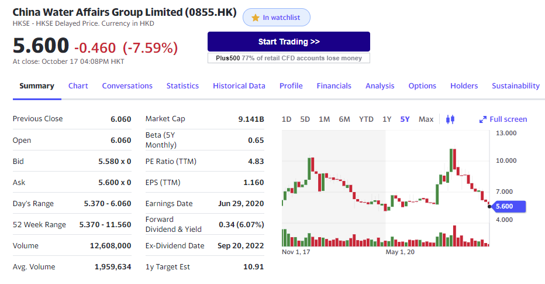This screenshot has width=545, height=284.
Task: Click the large 5.600 price quote
Action: 41,46
